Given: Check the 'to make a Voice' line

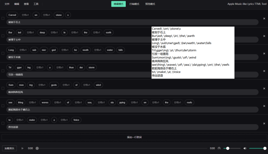Looking at the screenshot, I should [3, 123].
